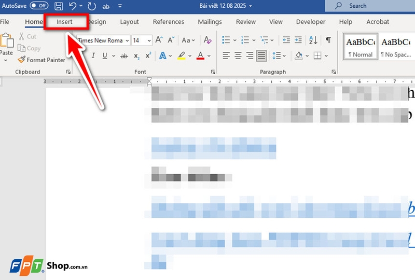Viewport: 415px width, 280px height.
Task: Apply yellow text highlight color
Action: tap(181, 55)
